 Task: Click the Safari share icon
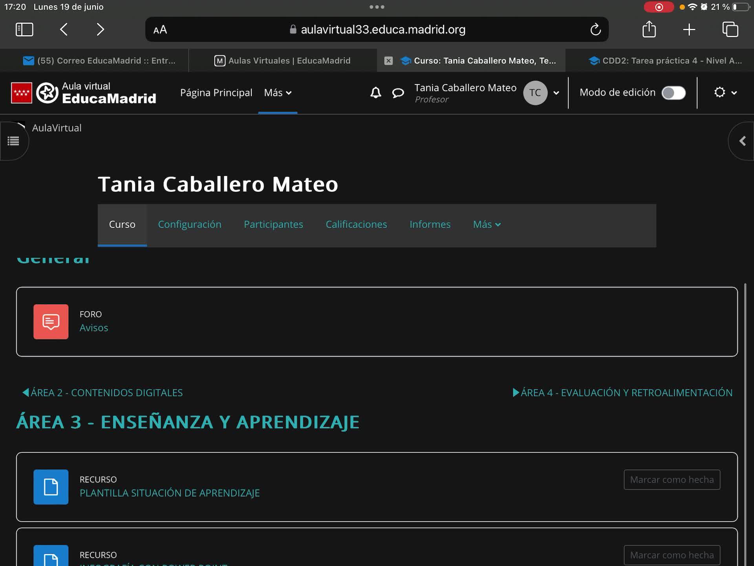649,29
